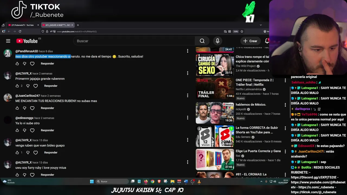
Task: Dislike the 'Ya lo vi sube otro' comment
Action: pos(24,130)
